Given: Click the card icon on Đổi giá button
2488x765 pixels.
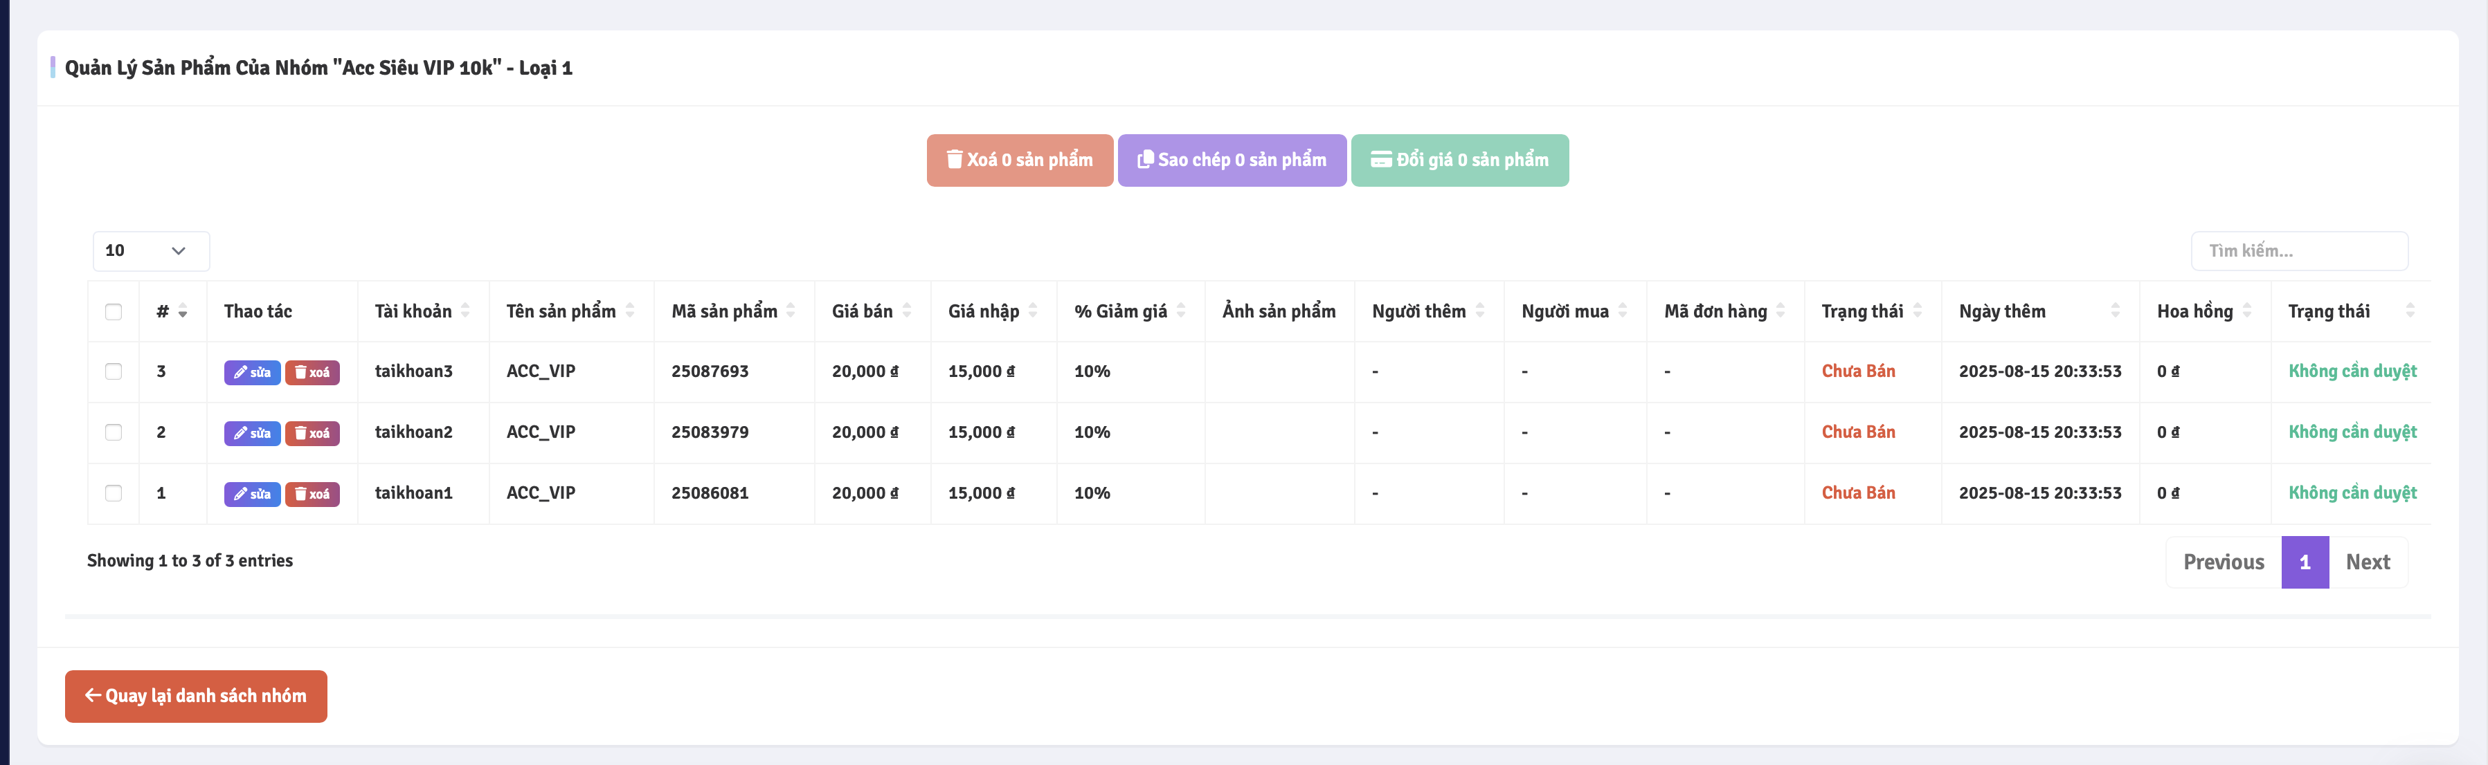Looking at the screenshot, I should [1381, 159].
